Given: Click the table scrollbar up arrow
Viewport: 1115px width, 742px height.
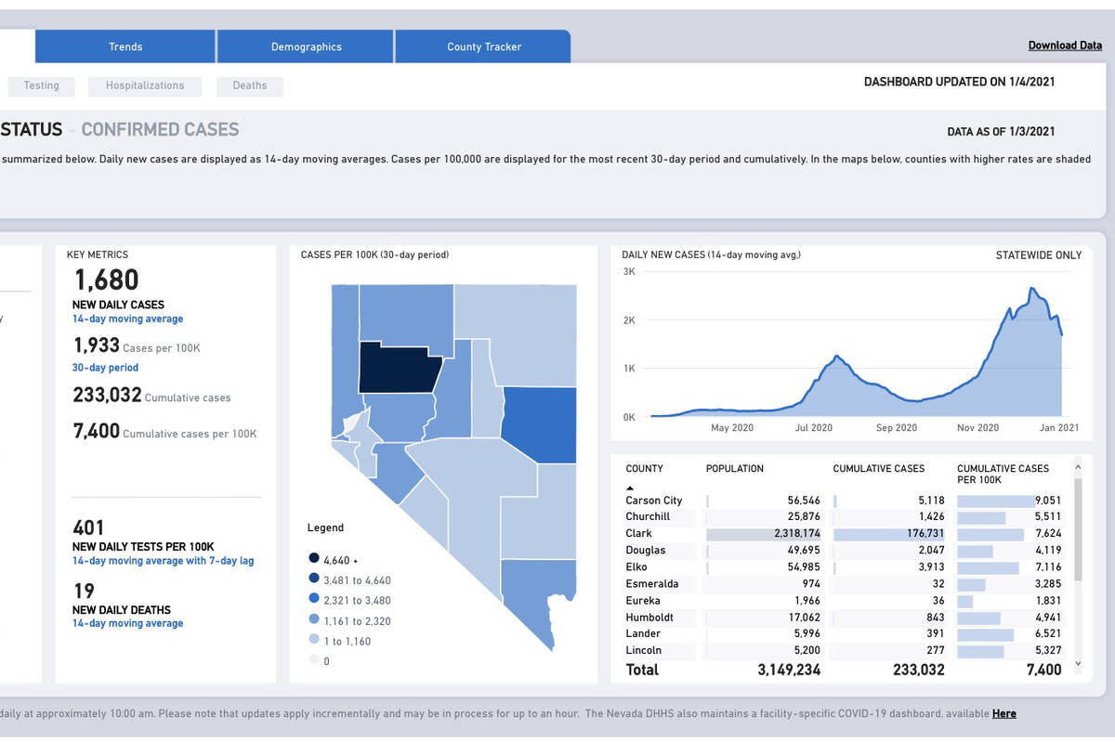Looking at the screenshot, I should [x=1078, y=468].
